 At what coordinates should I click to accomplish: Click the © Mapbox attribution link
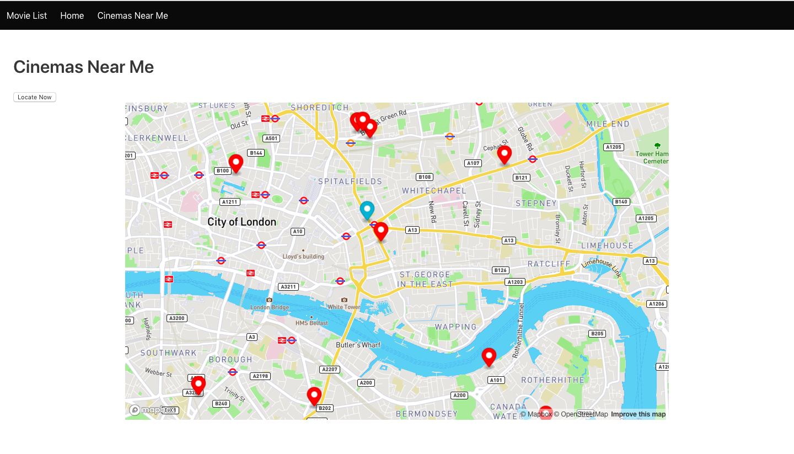[536, 414]
